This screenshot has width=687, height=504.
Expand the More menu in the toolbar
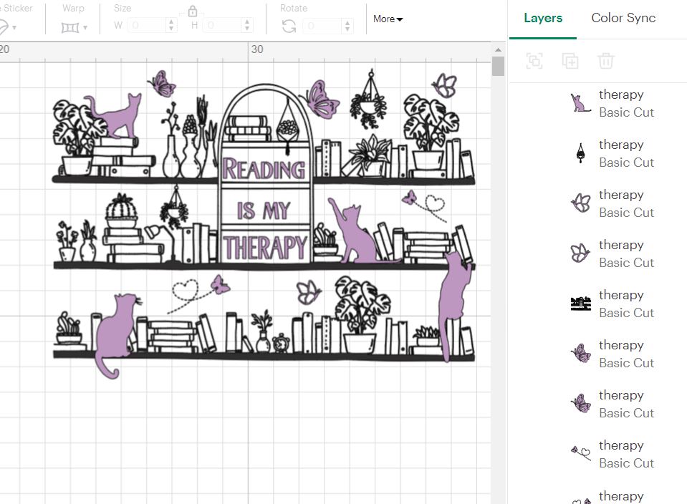[388, 19]
